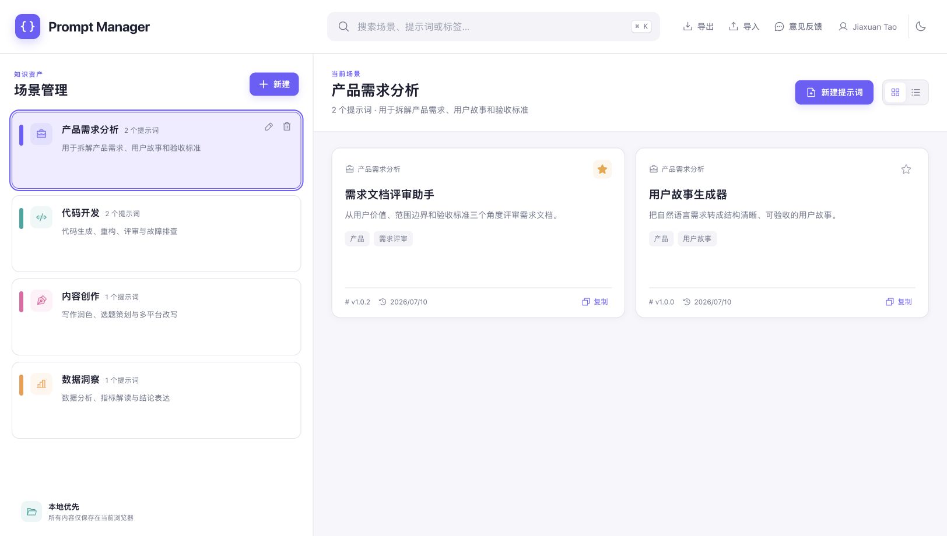
Task: Click 产品 tag on 用户故事生成器 card
Action: (x=661, y=239)
